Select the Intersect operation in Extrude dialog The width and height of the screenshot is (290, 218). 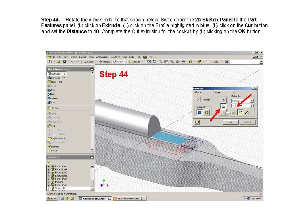223,112
